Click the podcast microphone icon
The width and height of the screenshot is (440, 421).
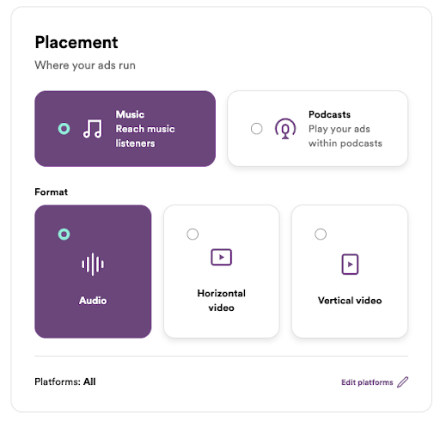[285, 129]
